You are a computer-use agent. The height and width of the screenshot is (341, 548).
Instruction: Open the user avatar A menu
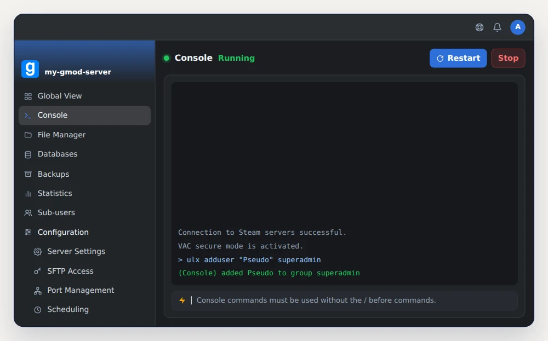[518, 27]
